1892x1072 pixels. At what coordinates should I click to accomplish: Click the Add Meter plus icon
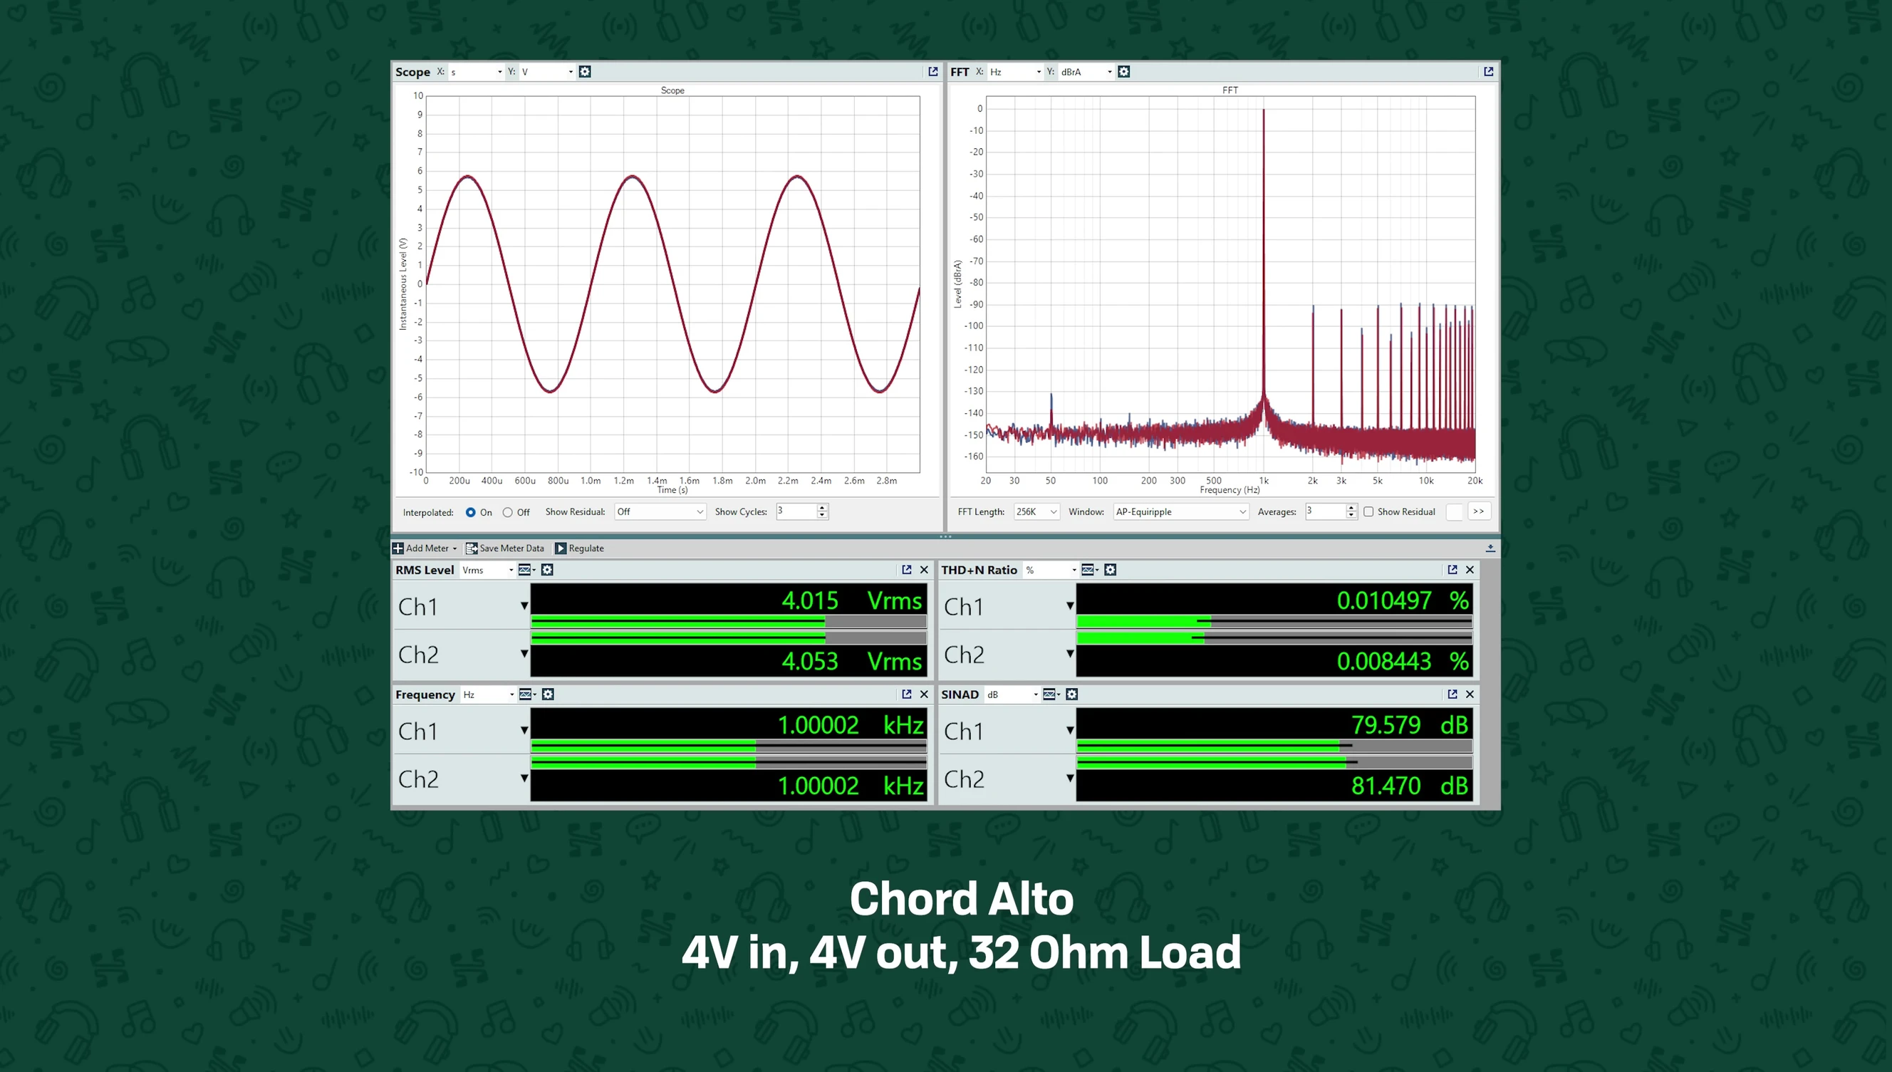(x=397, y=548)
